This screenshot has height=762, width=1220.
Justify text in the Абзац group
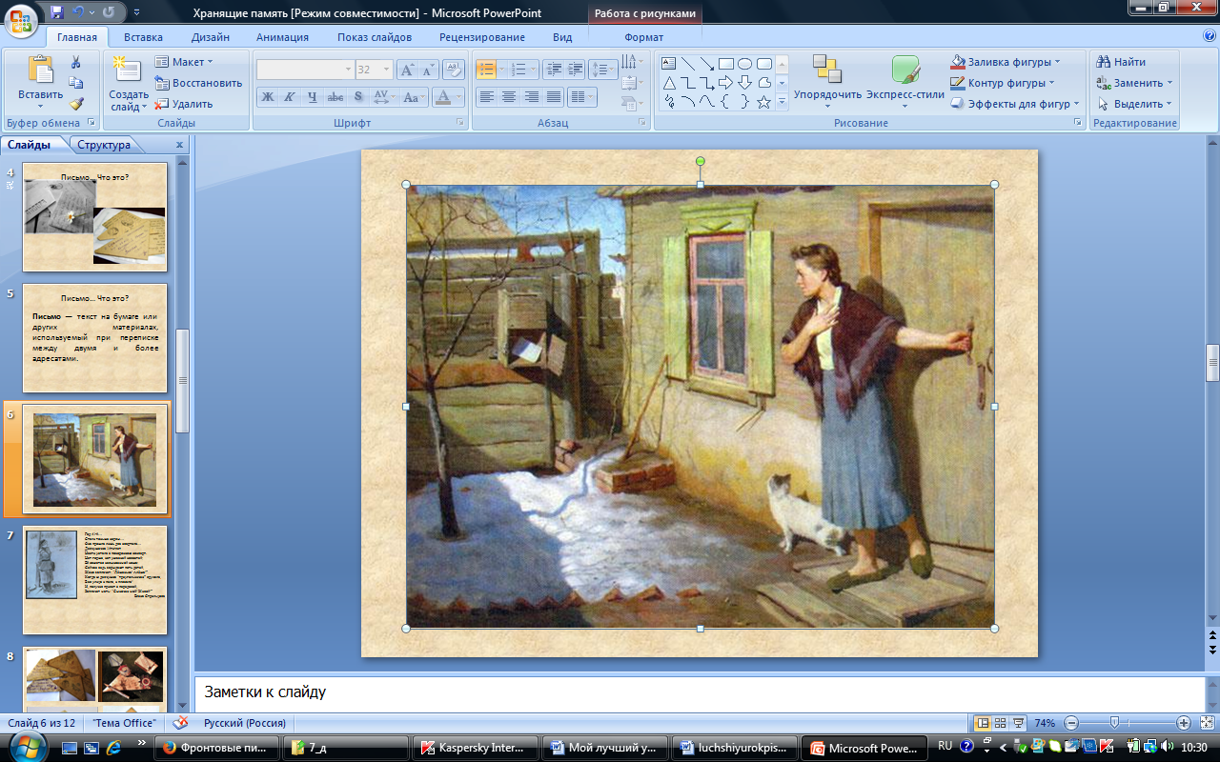[553, 97]
